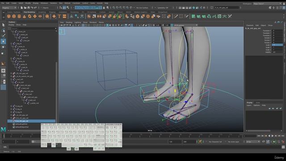The width and height of the screenshot is (286, 161).
Task: Select defaultLightSet in the Outliner
Action: coord(21,124)
